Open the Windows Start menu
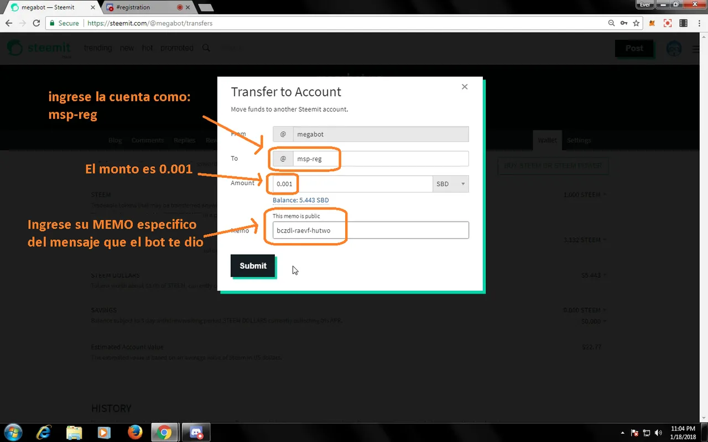Screen dimensions: 708x442 tap(13, 432)
